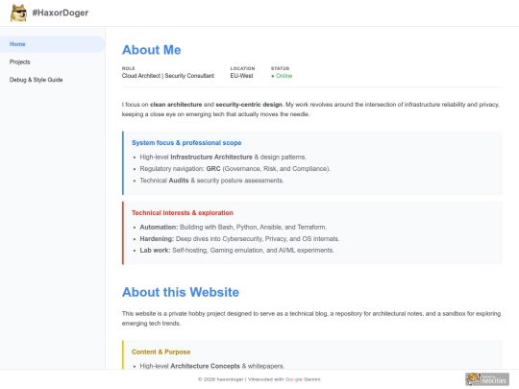Click the EU-West location value
This screenshot has height=389, width=519.
241,76
